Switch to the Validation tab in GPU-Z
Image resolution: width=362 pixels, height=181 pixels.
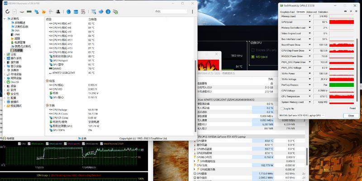point(323,12)
